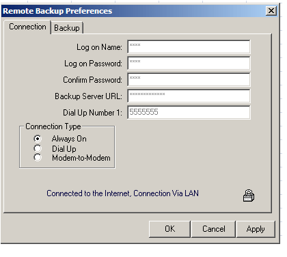This screenshot has width=287, height=257.
Task: Click into the Log on Password field
Action: point(189,63)
